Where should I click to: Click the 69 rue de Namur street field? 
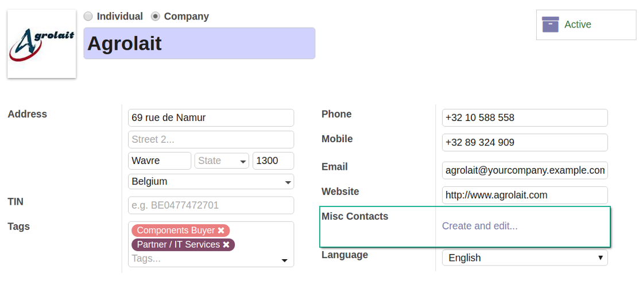pos(211,118)
